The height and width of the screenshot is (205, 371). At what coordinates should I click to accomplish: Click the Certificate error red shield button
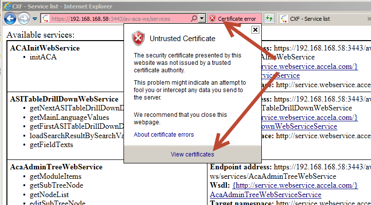point(233,19)
